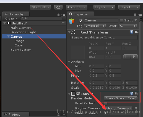
Task: Open Inspector panel options menu
Action: 140,15
